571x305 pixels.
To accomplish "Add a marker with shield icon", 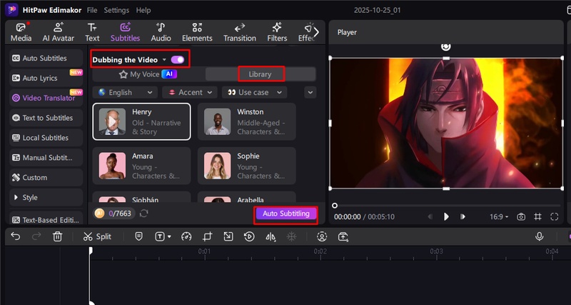I will [x=138, y=236].
